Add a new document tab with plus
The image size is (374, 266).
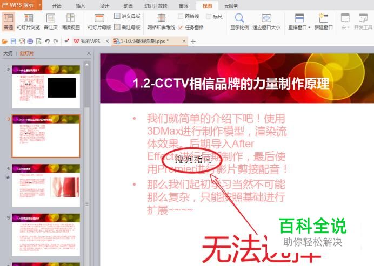click(193, 42)
